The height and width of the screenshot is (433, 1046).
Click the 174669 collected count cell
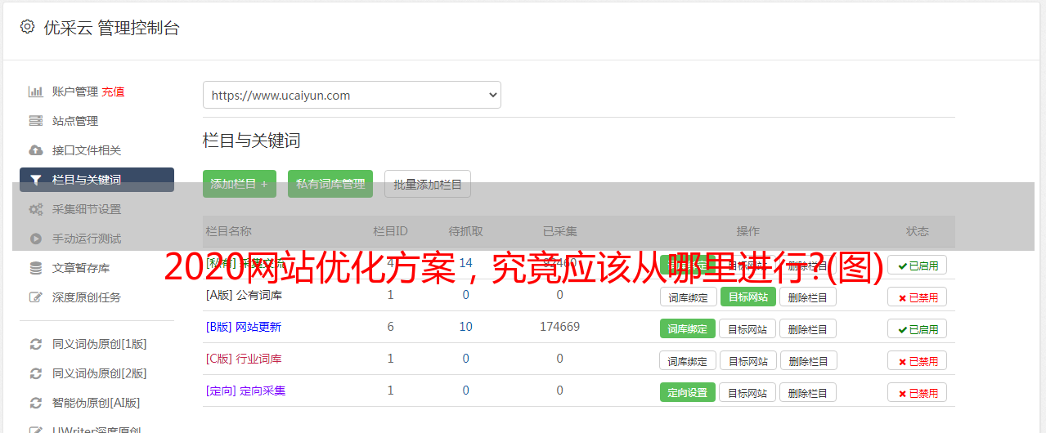(560, 327)
